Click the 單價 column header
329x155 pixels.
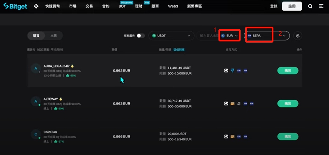114,50
